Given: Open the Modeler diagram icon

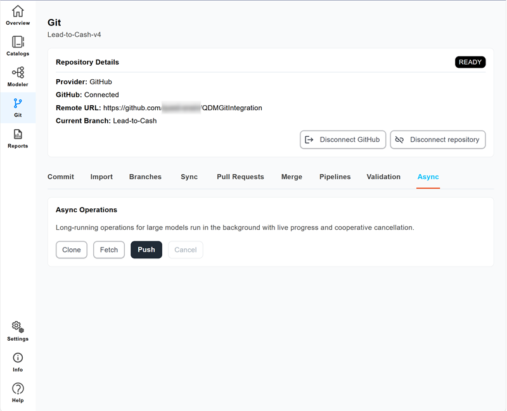Looking at the screenshot, I should (x=18, y=72).
